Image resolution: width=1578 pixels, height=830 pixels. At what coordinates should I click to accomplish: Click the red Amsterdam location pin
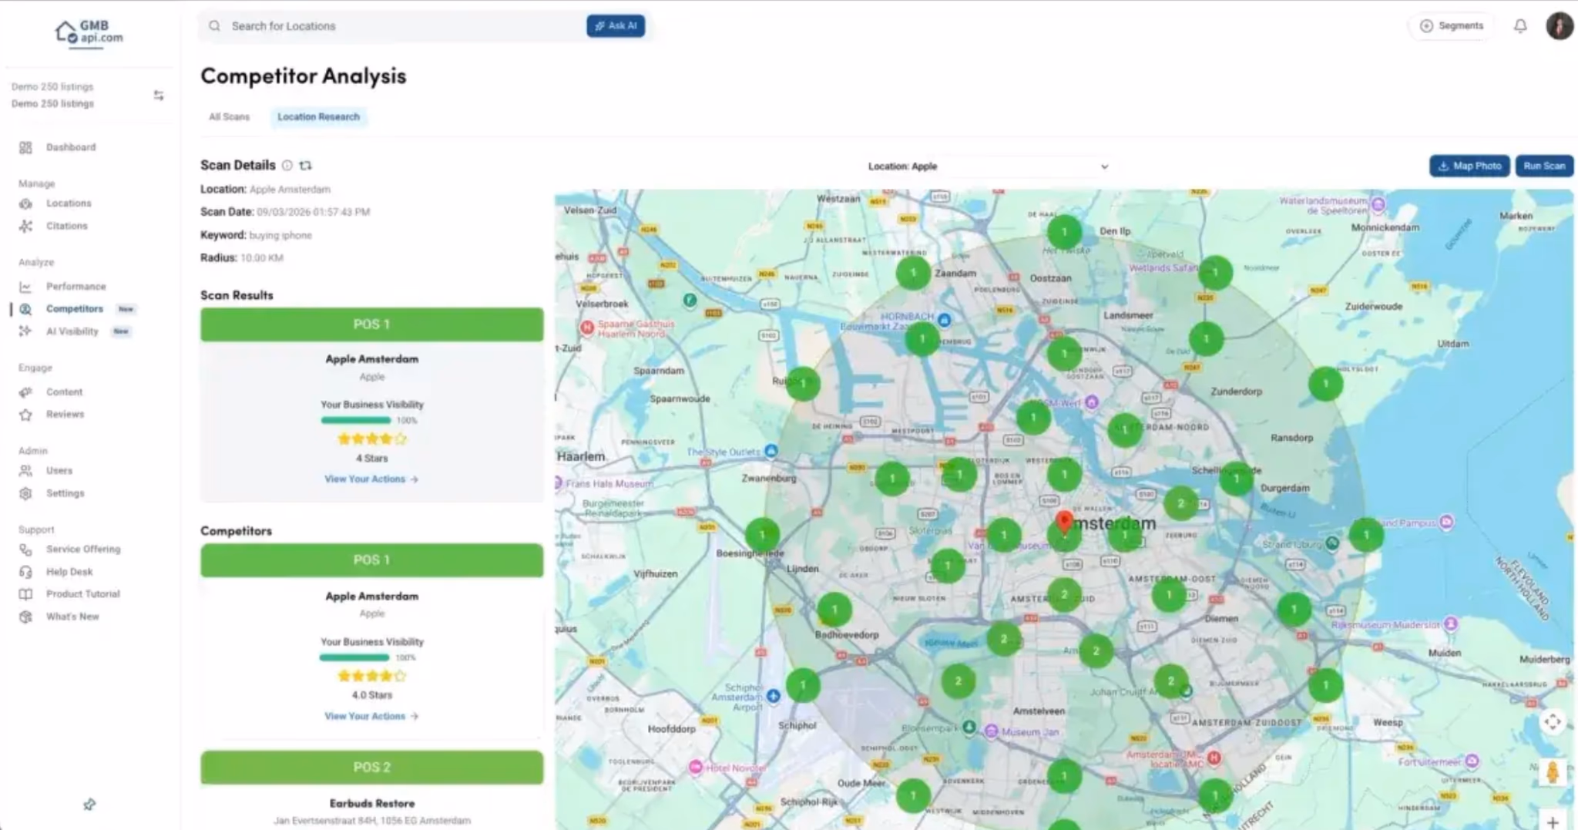(x=1064, y=522)
